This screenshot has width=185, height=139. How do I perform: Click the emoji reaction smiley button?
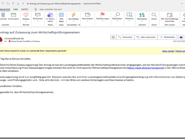[113, 37]
